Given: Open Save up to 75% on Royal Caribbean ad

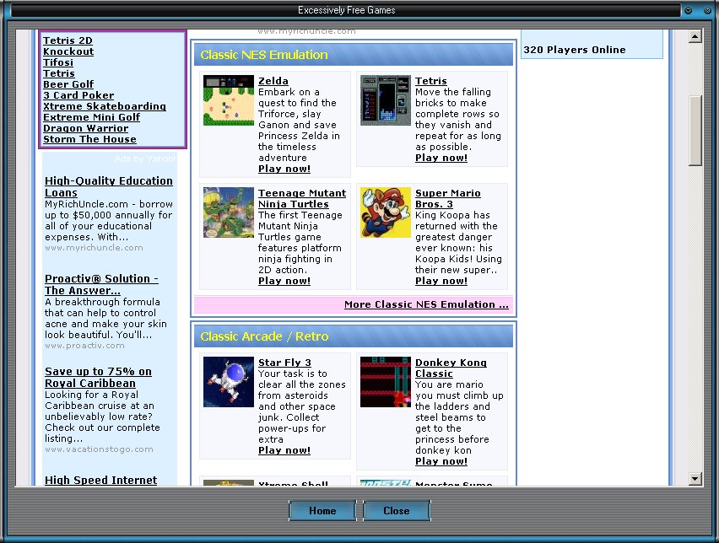Looking at the screenshot, I should click(98, 377).
